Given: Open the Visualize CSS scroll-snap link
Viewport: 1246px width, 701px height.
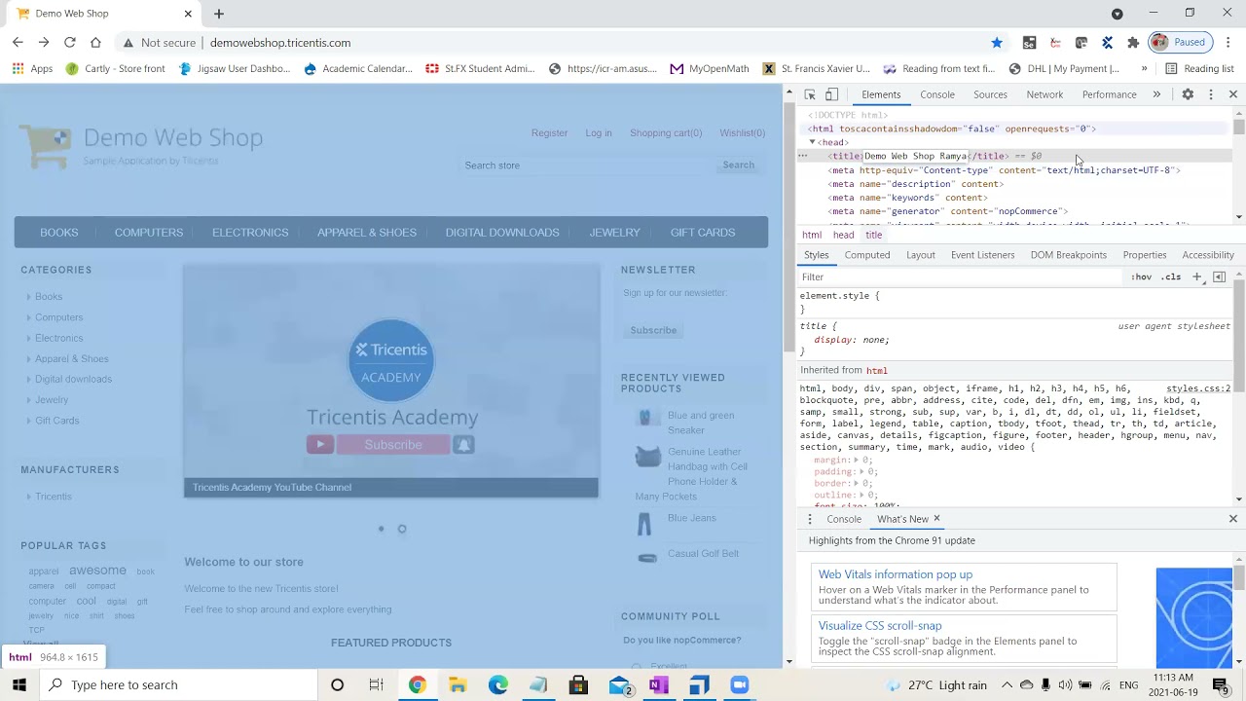Looking at the screenshot, I should click(880, 626).
